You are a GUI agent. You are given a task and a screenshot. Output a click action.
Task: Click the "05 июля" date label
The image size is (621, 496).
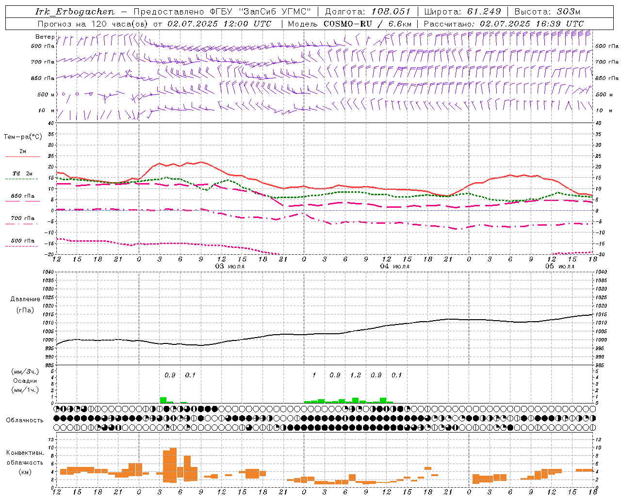click(x=559, y=266)
